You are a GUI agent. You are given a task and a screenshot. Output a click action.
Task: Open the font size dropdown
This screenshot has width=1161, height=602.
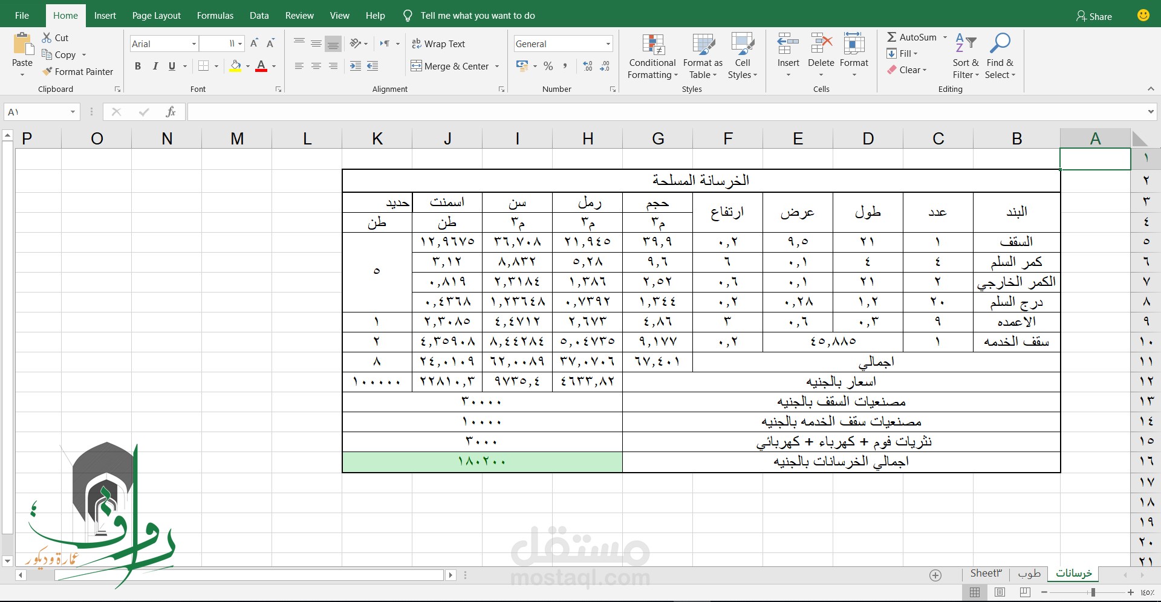(240, 44)
